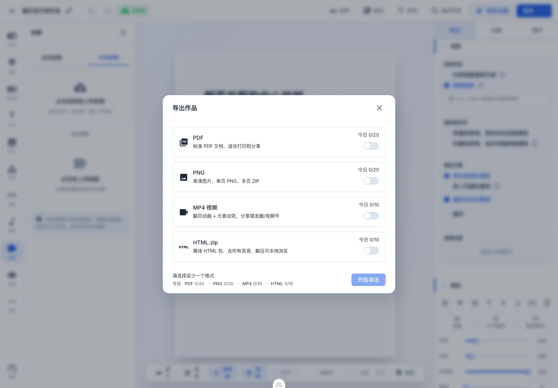The image size is (558, 388).
Task: Click the 请选择至少一个格式 hint text
Action: 193,275
